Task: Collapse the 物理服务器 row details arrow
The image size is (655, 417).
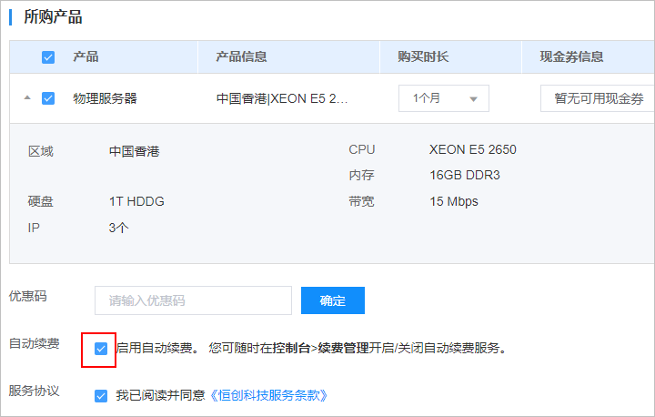Action: point(27,97)
